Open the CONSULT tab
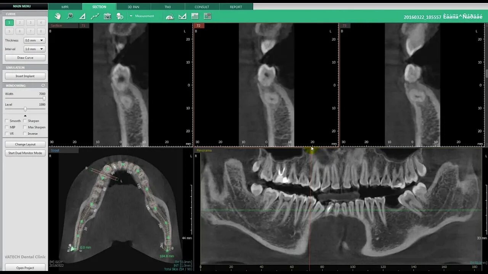Screen dimensions: 488x274 point(202,7)
